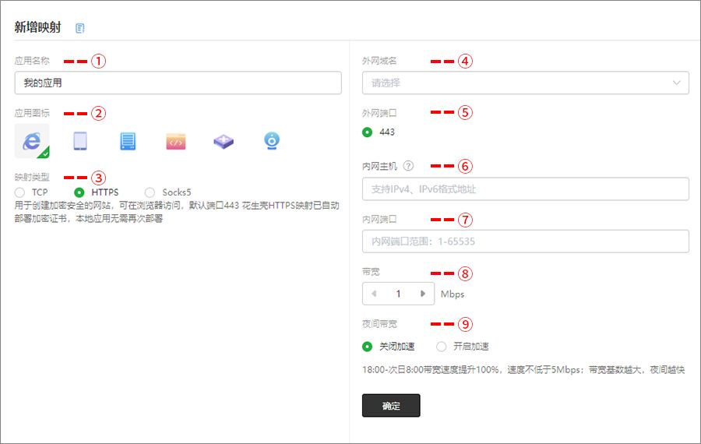Focus the 内网主机 IPv4/IPv6 address field
Image resolution: width=701 pixels, height=444 pixels.
pos(525,189)
